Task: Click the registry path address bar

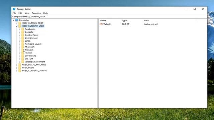Action: point(109,17)
